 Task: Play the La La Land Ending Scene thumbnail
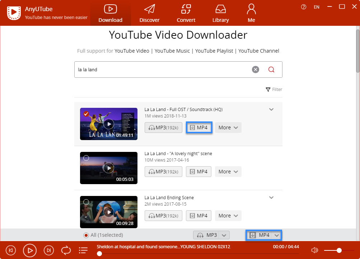[x=109, y=212]
